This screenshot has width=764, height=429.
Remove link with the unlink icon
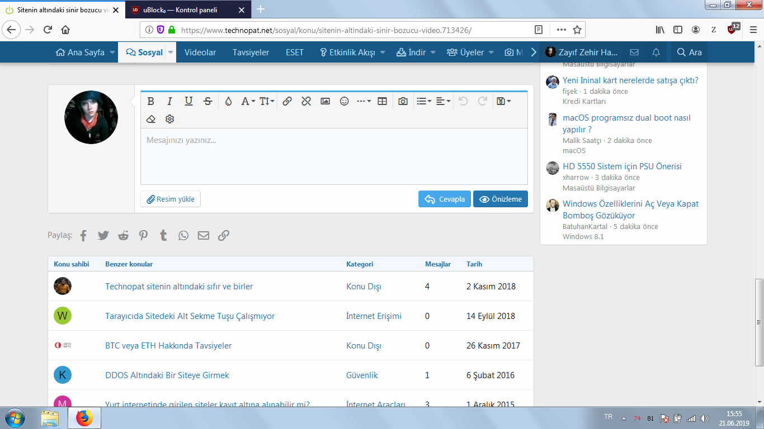pyautogui.click(x=306, y=101)
